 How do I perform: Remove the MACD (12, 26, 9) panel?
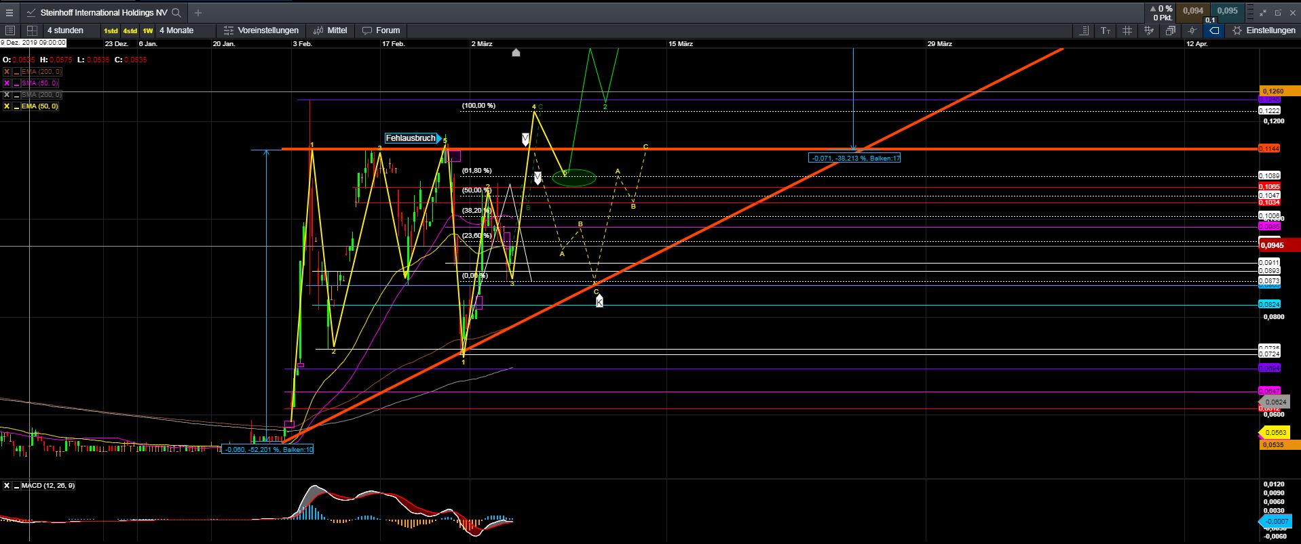[x=7, y=486]
